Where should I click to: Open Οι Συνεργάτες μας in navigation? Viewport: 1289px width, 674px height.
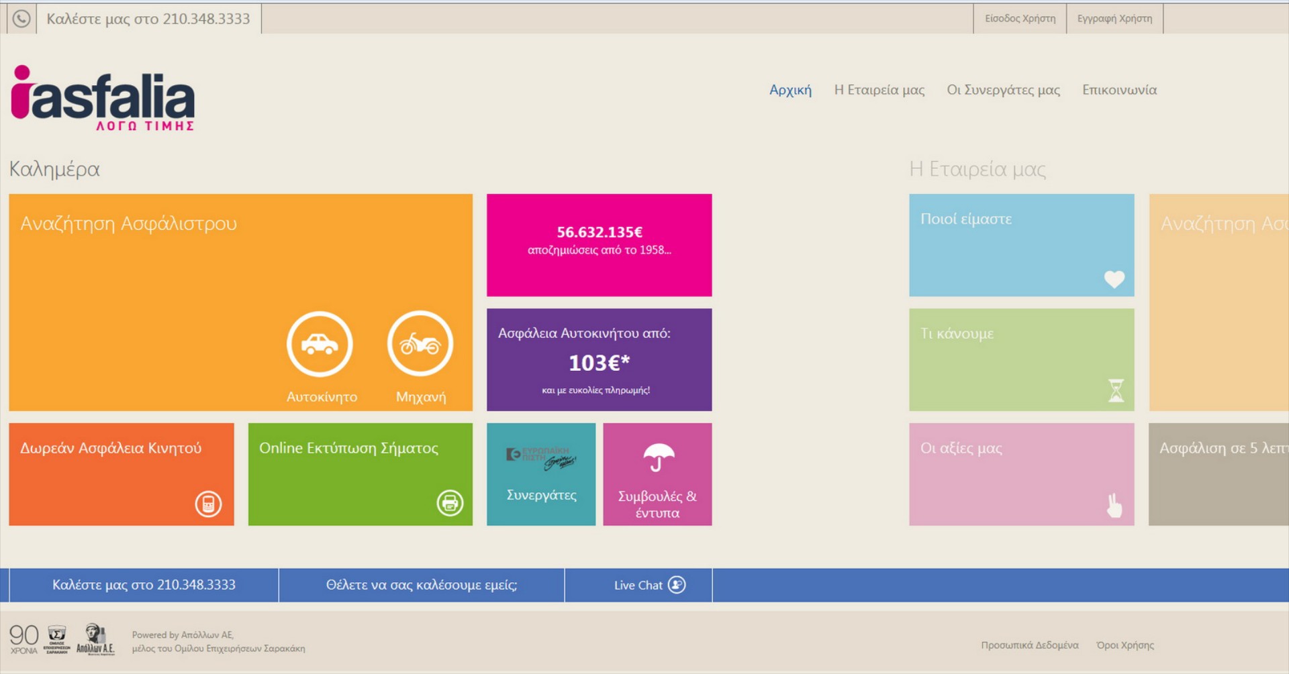coord(1003,90)
